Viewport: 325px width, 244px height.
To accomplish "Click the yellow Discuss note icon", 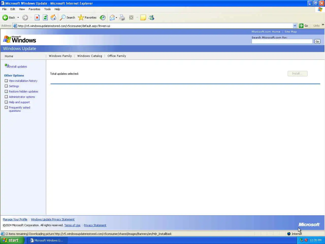I will pos(143,18).
